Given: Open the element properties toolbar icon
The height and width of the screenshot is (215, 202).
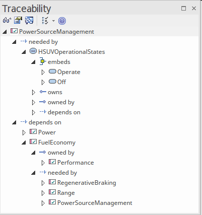Looking at the screenshot, I should [x=18, y=21].
